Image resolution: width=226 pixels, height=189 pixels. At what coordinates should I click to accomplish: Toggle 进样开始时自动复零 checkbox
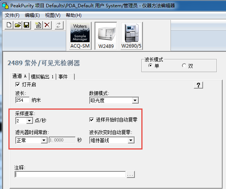tap(92, 120)
